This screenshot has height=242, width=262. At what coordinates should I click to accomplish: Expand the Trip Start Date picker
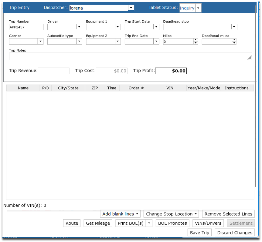pos(156,27)
